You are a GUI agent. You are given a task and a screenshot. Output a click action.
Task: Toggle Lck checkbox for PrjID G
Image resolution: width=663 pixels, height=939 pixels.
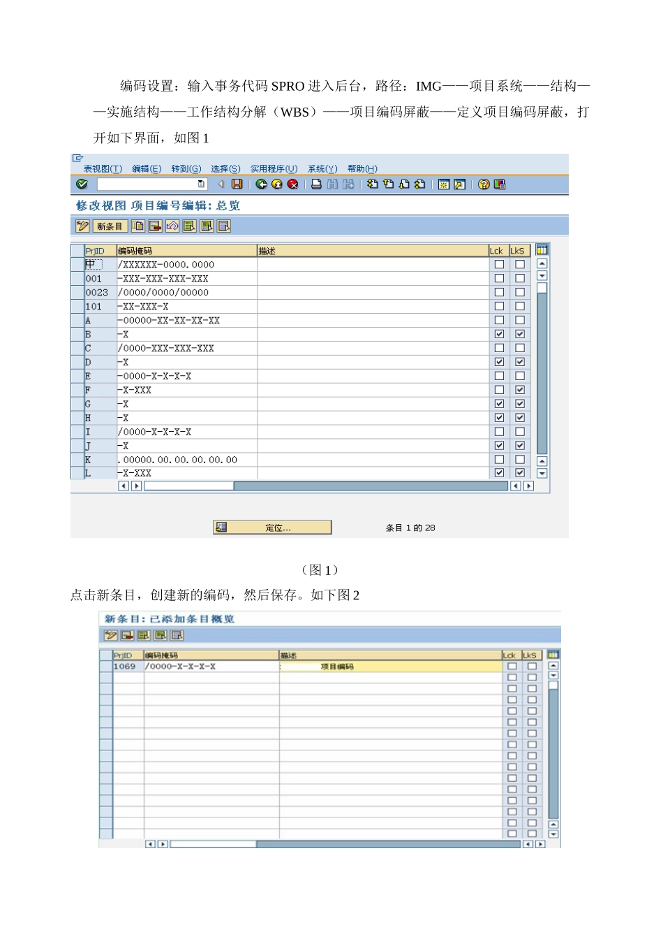[x=499, y=404]
